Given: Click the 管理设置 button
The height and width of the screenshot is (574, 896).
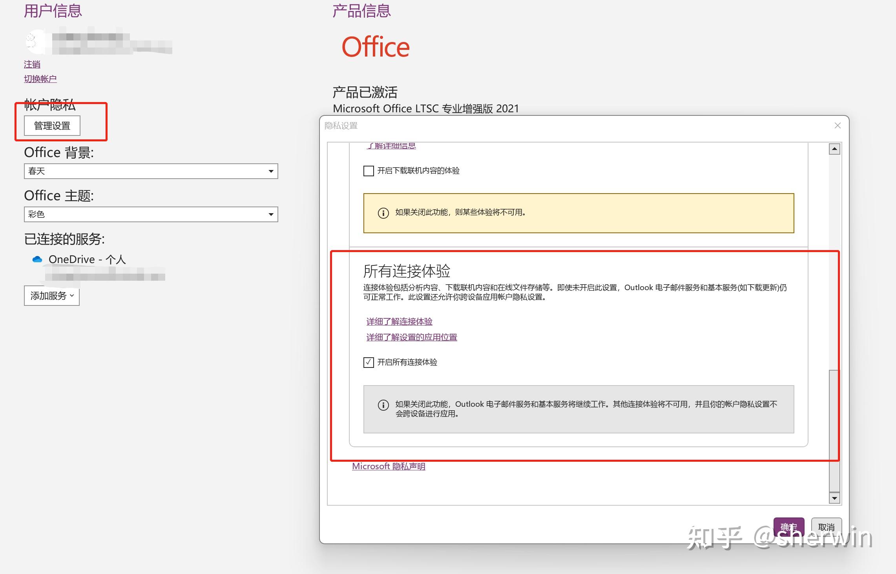Looking at the screenshot, I should (52, 126).
